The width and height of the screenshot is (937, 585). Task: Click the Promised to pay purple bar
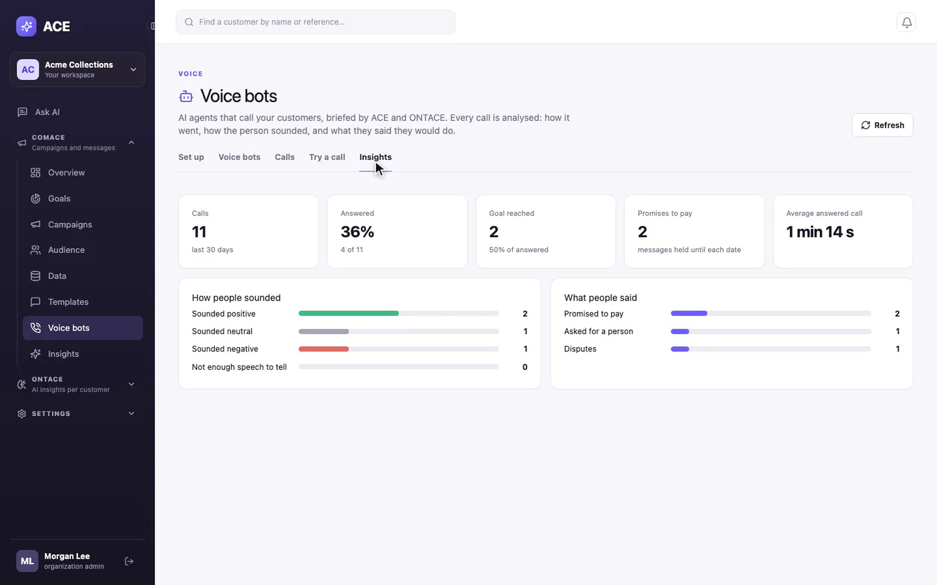[689, 314]
